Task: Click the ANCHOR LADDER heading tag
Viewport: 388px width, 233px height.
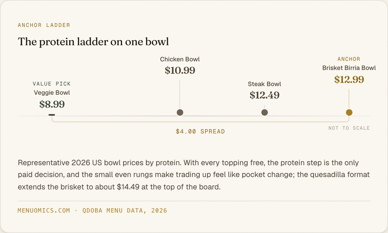Action: pos(44,25)
